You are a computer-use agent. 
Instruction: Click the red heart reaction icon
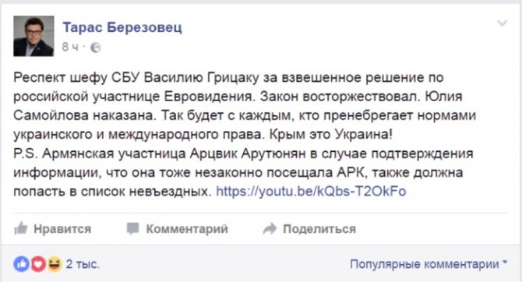[38, 264]
